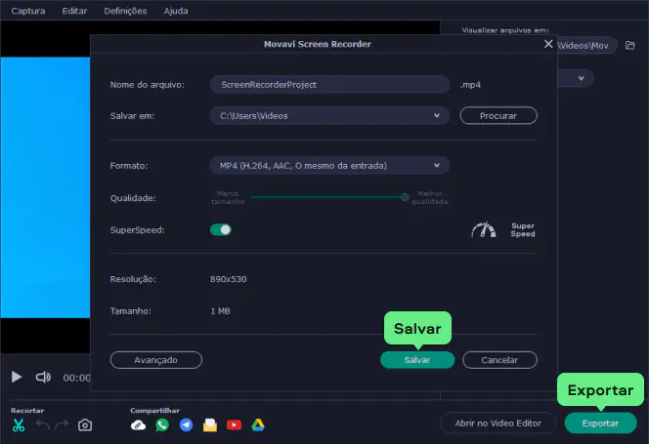Take a snapshot with the camera icon
This screenshot has height=444, width=649.
pos(85,425)
